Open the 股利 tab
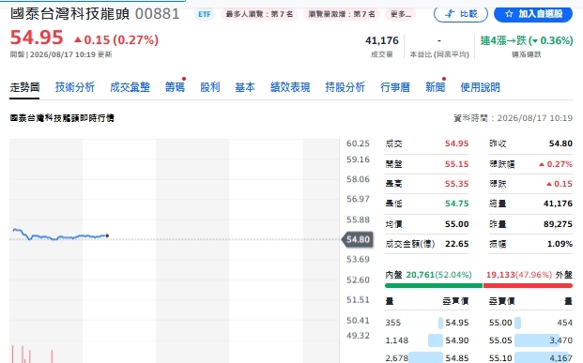This screenshot has height=363, width=583. [210, 87]
